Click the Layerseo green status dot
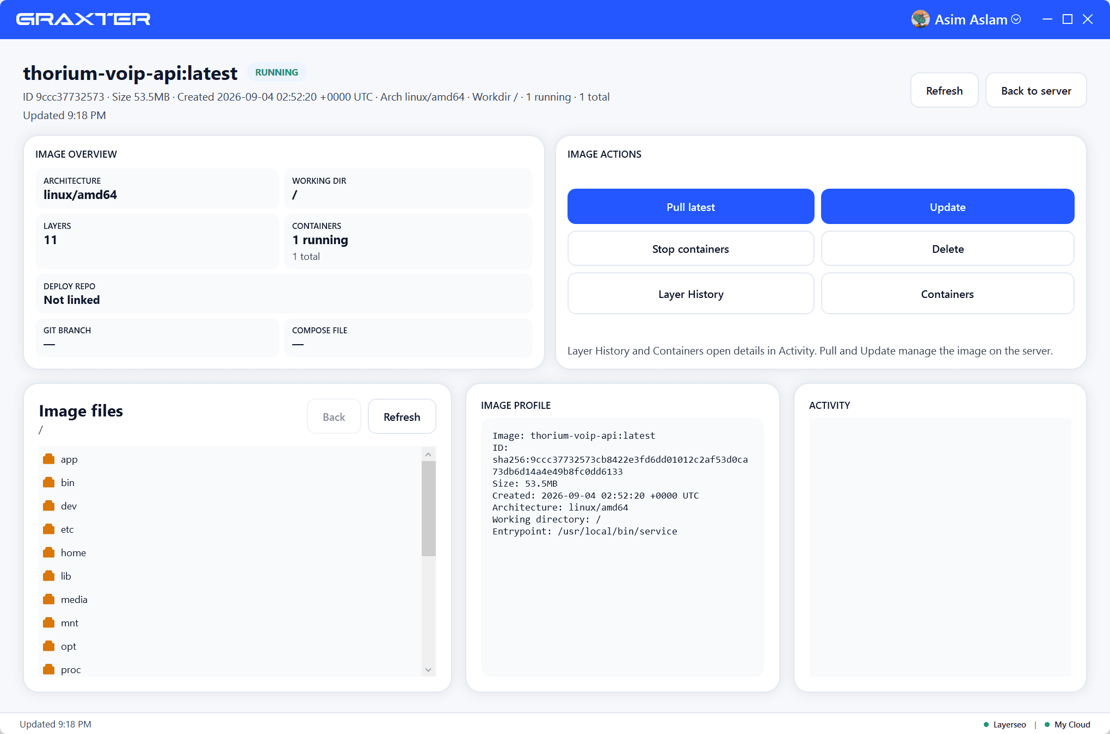The image size is (1110, 734). click(986, 725)
